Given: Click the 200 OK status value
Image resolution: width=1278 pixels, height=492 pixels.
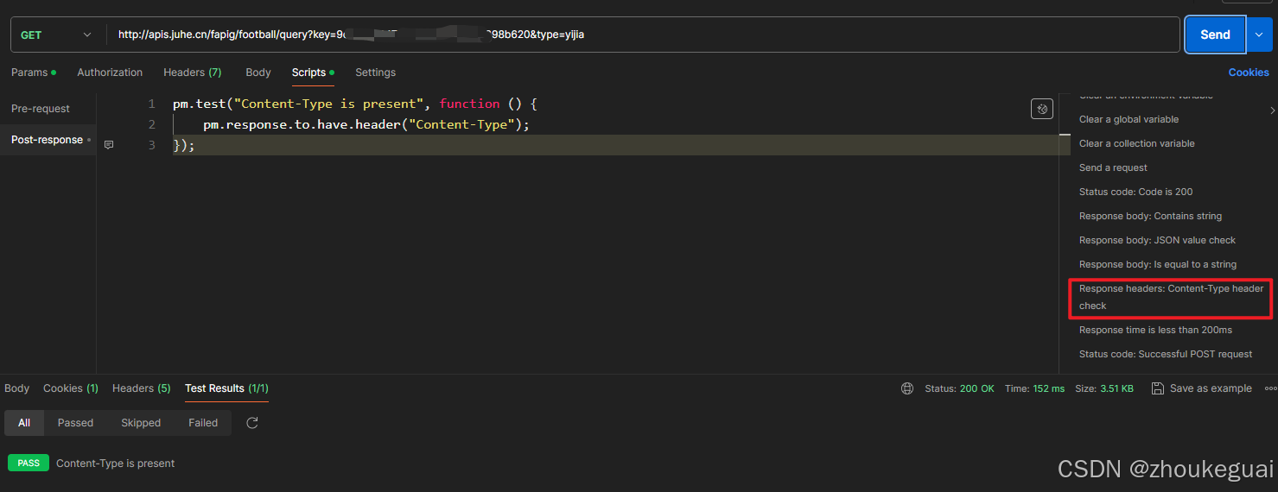Looking at the screenshot, I should (976, 388).
